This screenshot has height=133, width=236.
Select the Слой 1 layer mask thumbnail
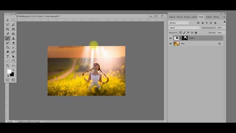pos(185,38)
